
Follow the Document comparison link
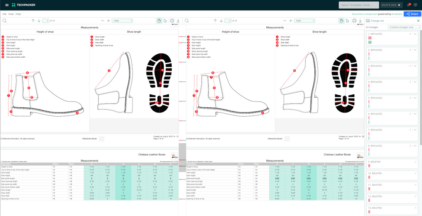[365, 14]
